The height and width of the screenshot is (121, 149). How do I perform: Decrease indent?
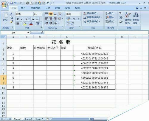point(46,23)
